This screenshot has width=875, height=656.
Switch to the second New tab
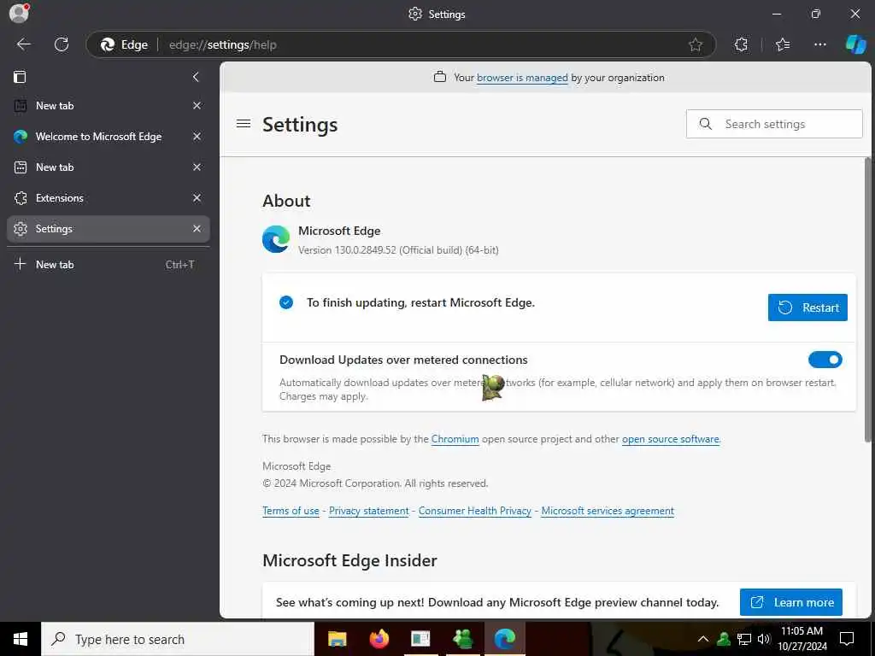[109, 167]
